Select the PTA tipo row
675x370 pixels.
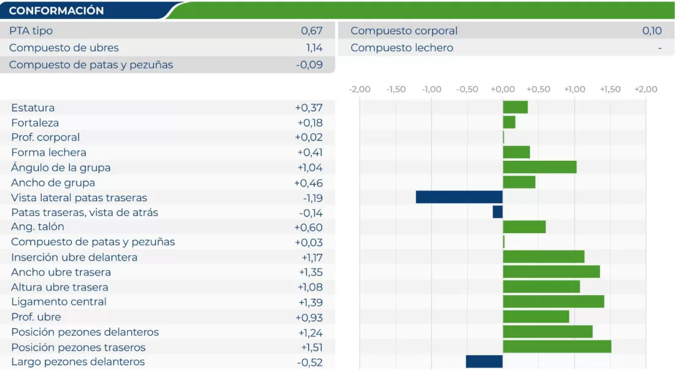point(166,31)
